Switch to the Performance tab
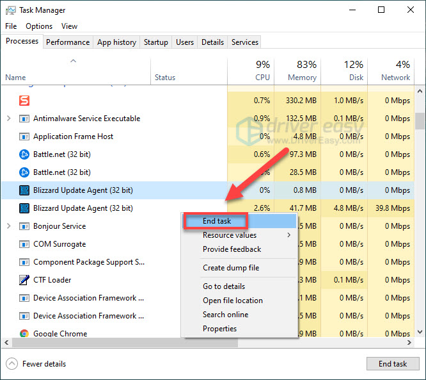The image size is (426, 380). point(68,42)
